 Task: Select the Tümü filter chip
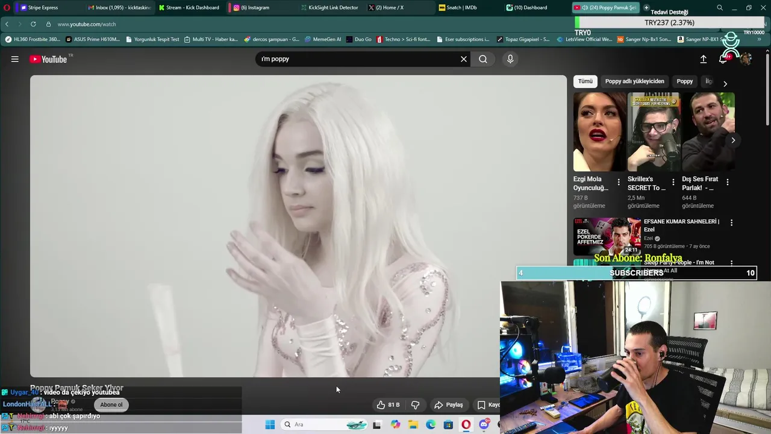tap(585, 81)
